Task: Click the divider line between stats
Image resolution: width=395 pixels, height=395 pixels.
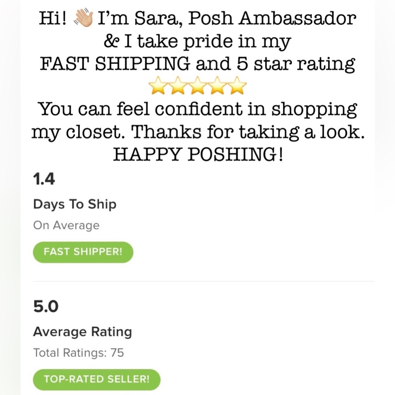Action: (x=204, y=281)
